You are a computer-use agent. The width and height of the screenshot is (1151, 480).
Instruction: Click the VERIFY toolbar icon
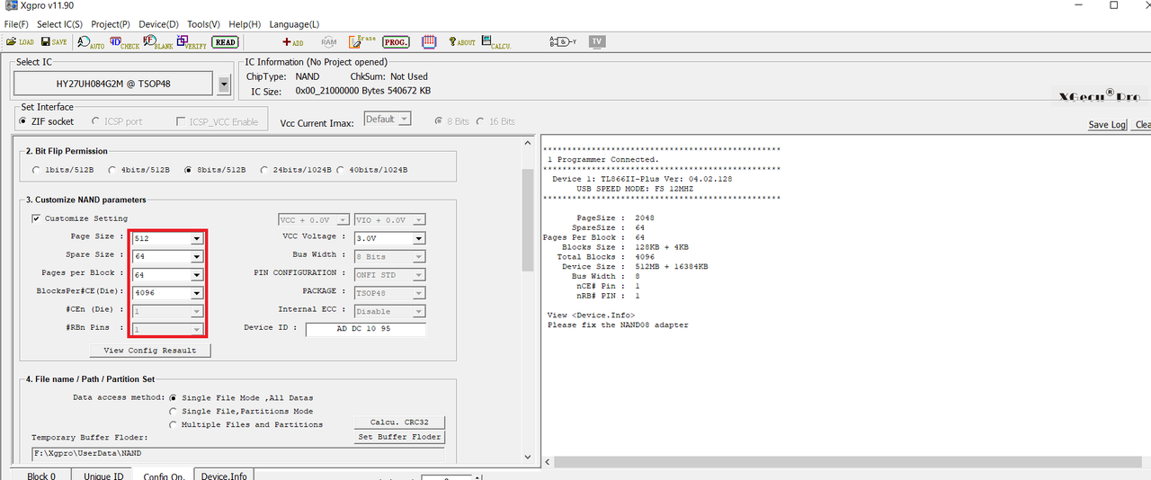[192, 42]
